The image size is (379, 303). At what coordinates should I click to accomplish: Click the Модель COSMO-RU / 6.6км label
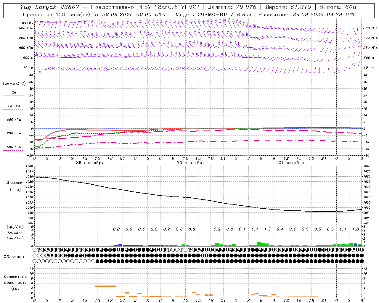click(213, 14)
